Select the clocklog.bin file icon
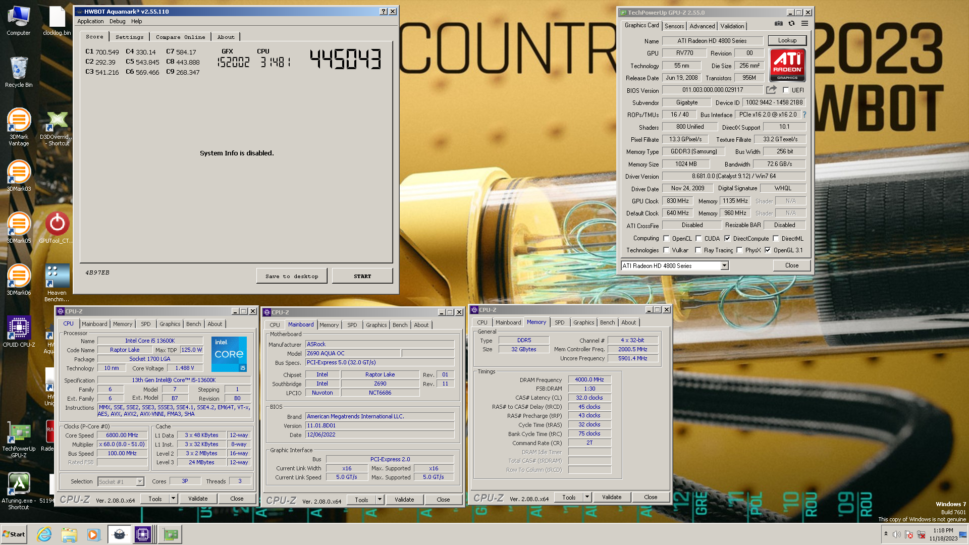The height and width of the screenshot is (545, 969). click(x=57, y=21)
